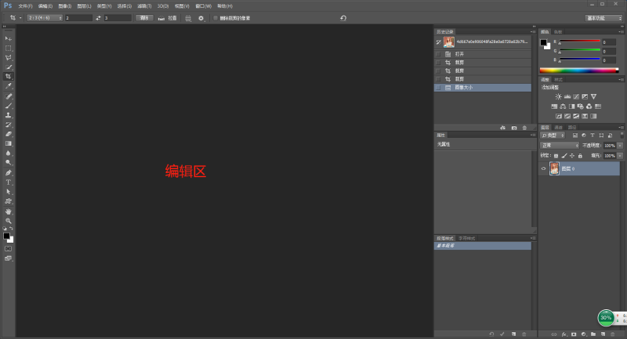The width and height of the screenshot is (627, 339).
Task: Toggle checkbox beside 图像大小 history state
Action: coord(438,88)
